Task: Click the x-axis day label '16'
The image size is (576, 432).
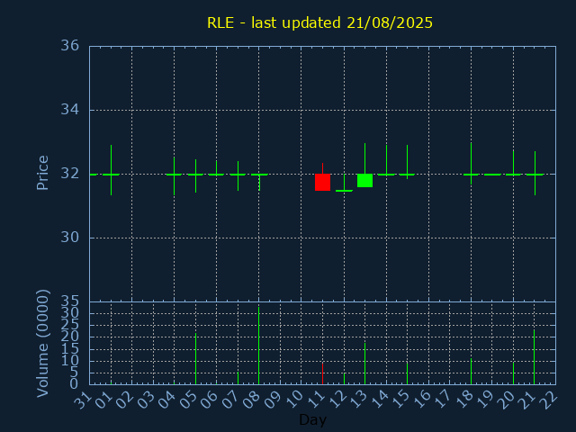Action: pyautogui.click(x=422, y=399)
